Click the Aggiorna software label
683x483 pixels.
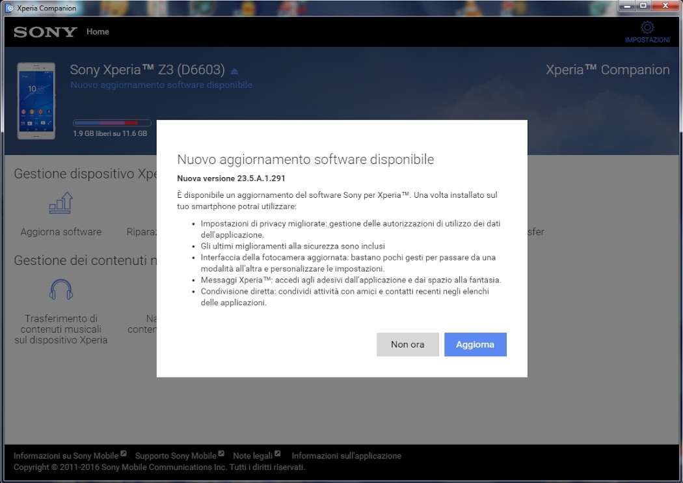(61, 232)
